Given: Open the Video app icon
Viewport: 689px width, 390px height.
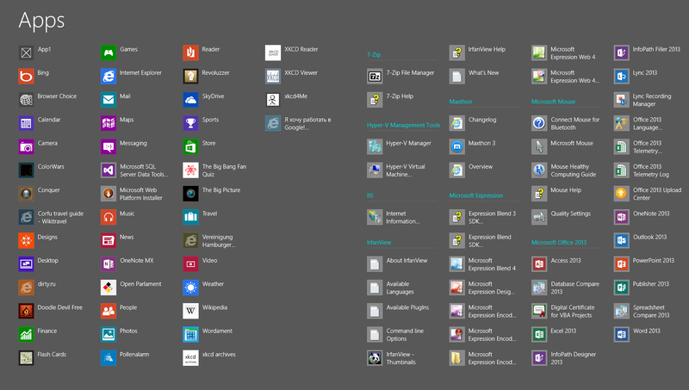Looking at the screenshot, I should [x=190, y=264].
